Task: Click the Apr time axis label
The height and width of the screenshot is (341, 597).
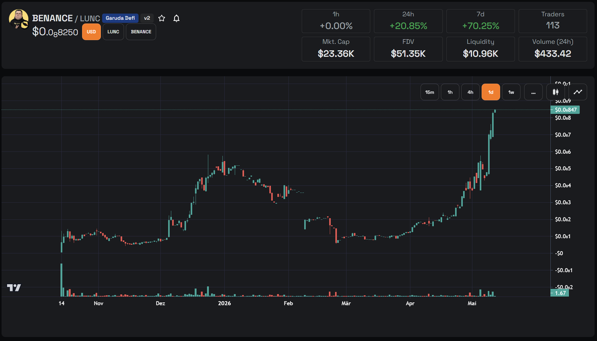Action: [410, 303]
